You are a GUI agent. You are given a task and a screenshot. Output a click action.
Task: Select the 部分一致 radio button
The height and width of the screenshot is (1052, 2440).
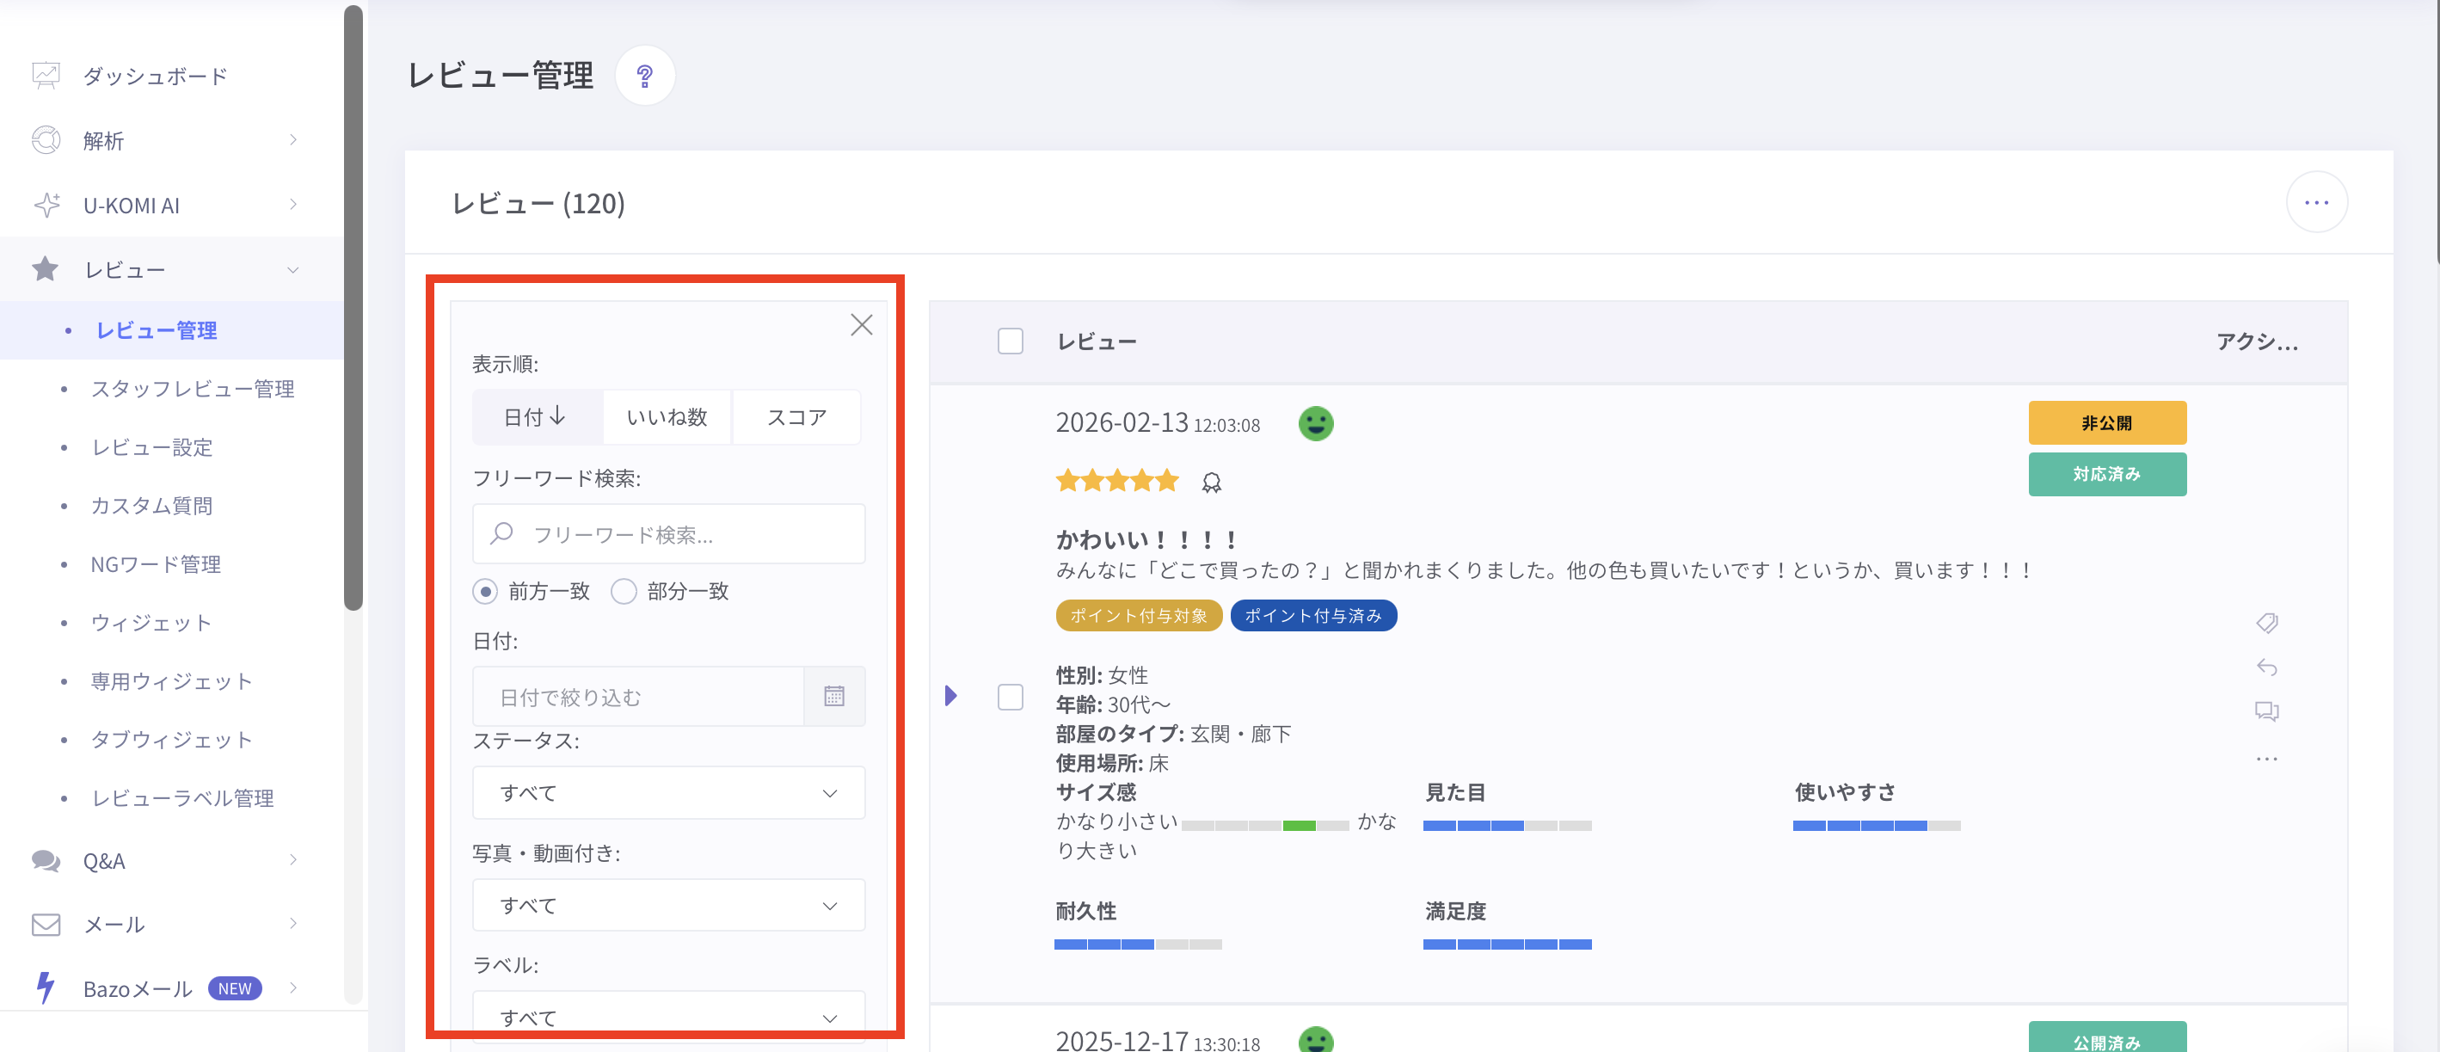[x=624, y=592]
